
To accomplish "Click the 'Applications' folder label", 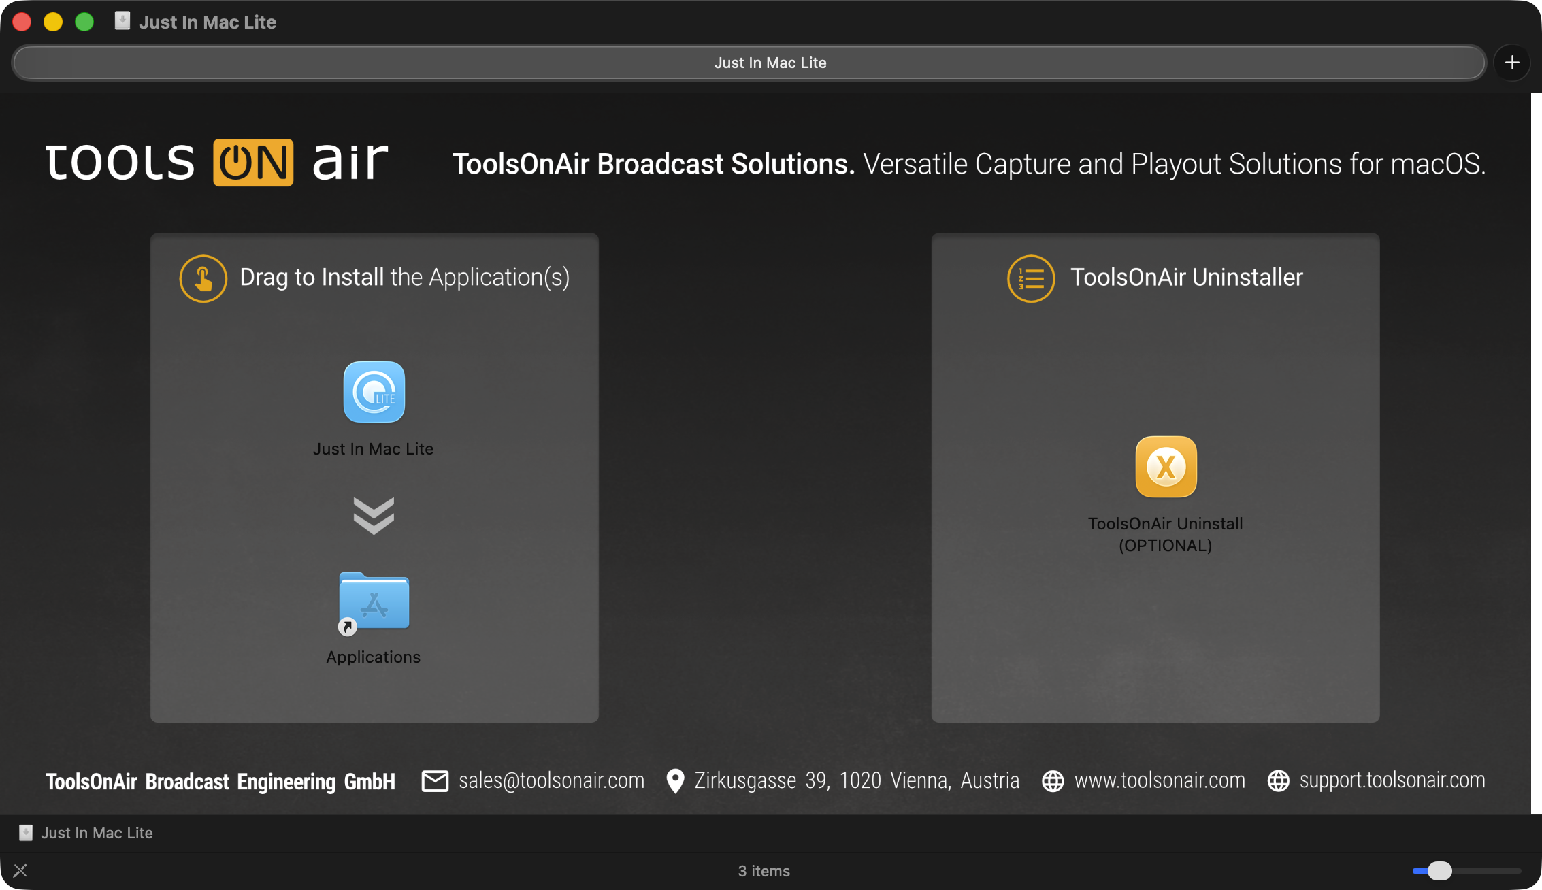I will point(374,657).
